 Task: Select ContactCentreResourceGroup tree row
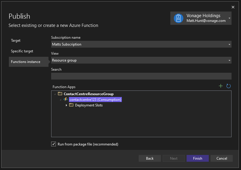click(x=89, y=94)
